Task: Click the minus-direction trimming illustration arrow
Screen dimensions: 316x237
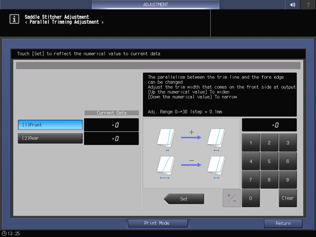Action: pyautogui.click(x=191, y=165)
